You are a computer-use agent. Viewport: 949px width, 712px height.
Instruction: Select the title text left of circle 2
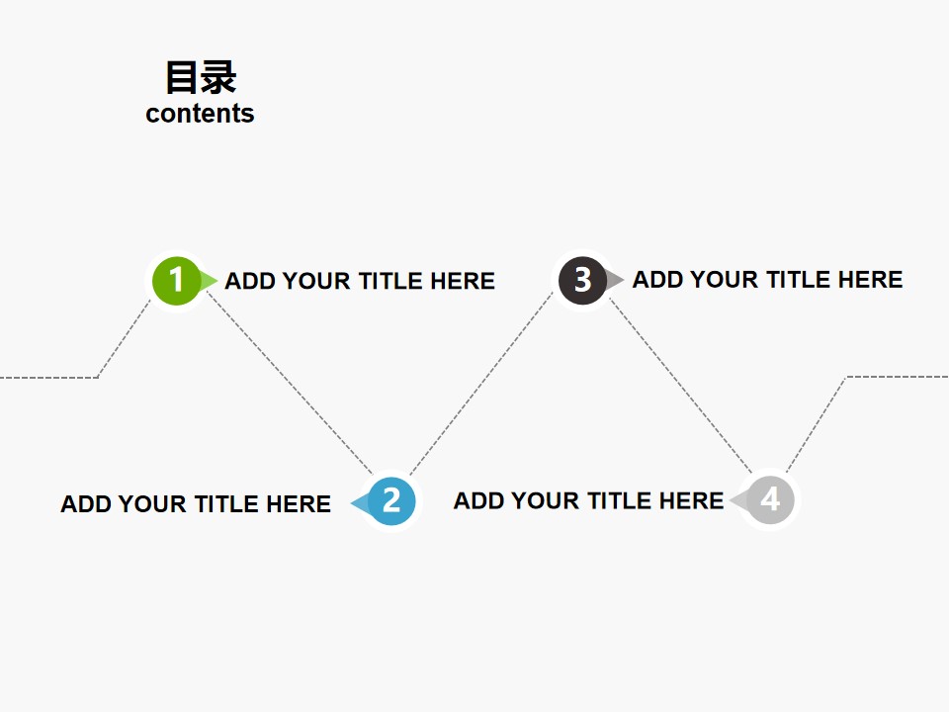[x=196, y=503]
